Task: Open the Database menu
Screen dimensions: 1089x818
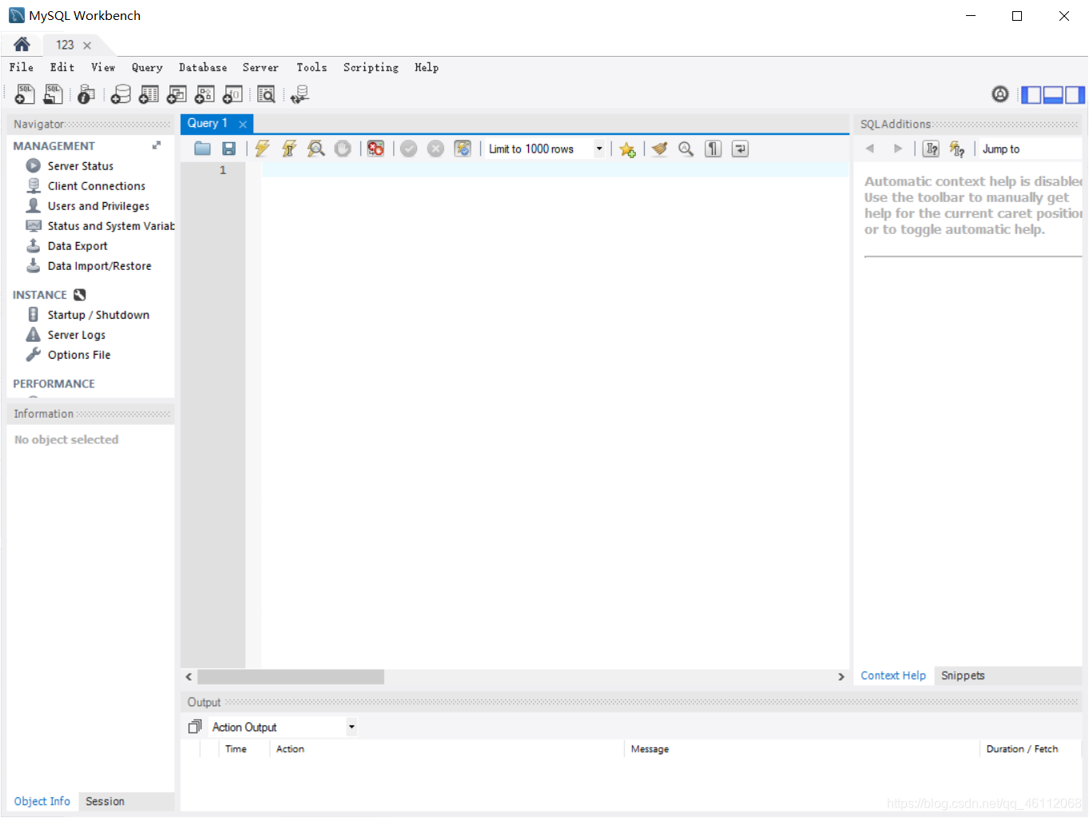Action: [203, 67]
